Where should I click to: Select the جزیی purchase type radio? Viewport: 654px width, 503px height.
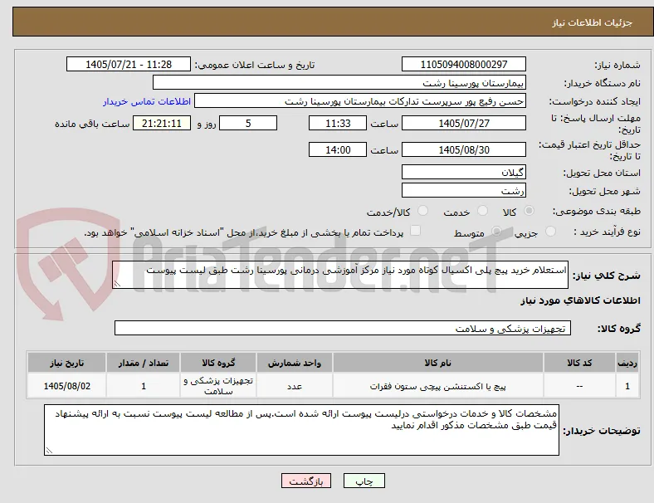[x=550, y=232]
